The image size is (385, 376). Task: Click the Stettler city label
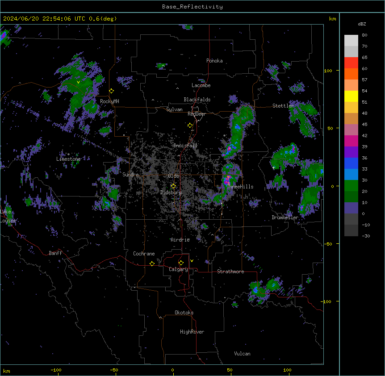(283, 106)
